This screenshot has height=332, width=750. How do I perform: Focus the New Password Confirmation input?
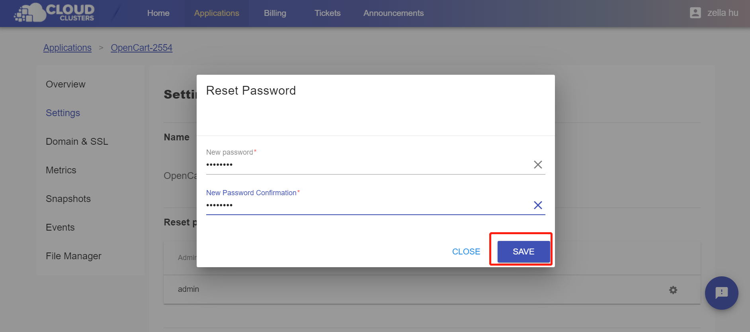tap(366, 205)
